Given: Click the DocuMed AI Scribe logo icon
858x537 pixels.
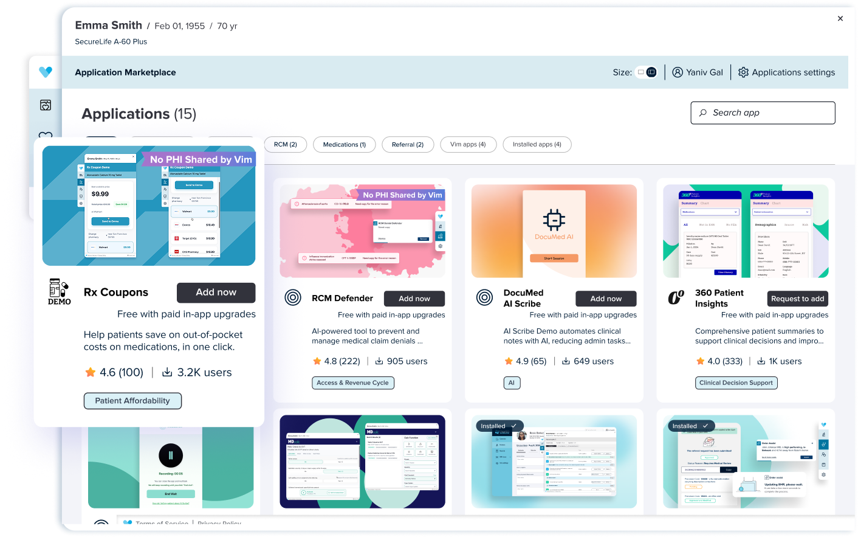Looking at the screenshot, I should tap(484, 298).
